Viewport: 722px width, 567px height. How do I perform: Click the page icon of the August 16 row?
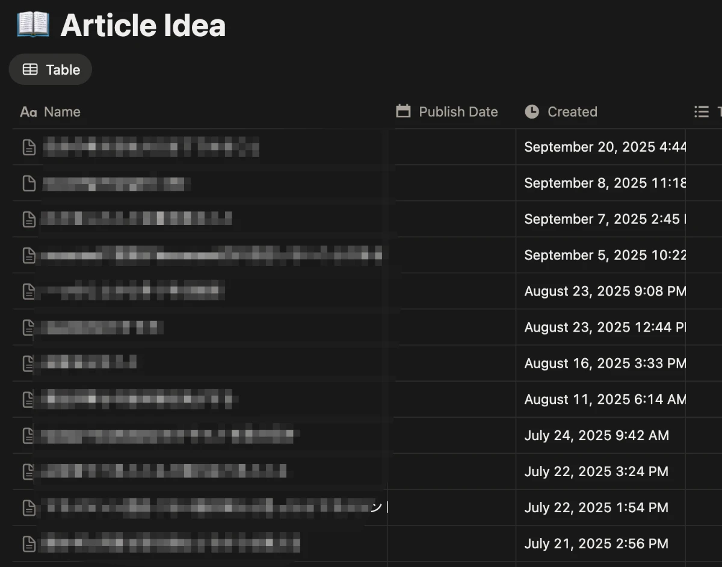point(29,364)
